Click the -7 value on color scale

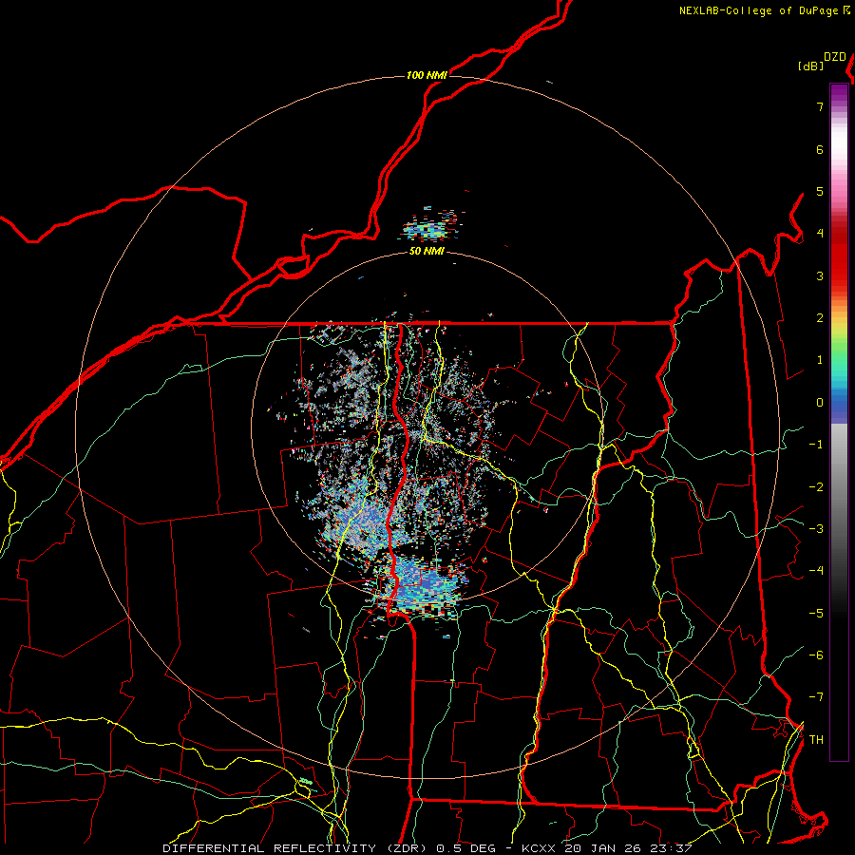(816, 697)
